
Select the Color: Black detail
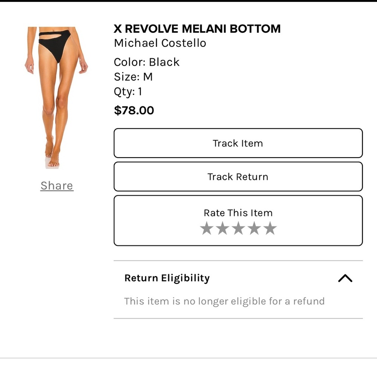(147, 62)
